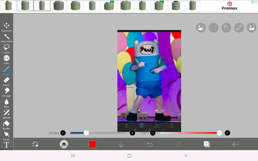The height and width of the screenshot is (161, 258).
Task: Adjust the red opacity slider handle
Action: tap(219, 133)
